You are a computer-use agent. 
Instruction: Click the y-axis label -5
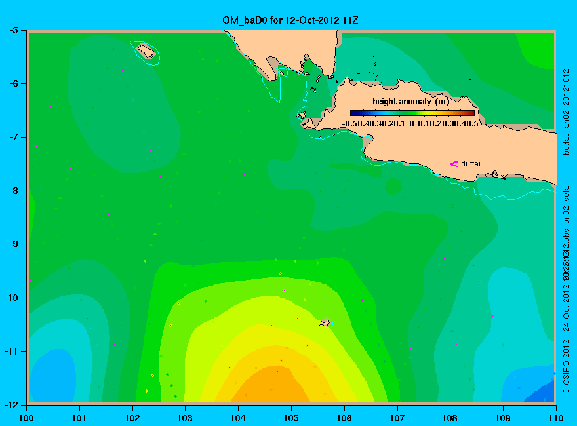13,30
